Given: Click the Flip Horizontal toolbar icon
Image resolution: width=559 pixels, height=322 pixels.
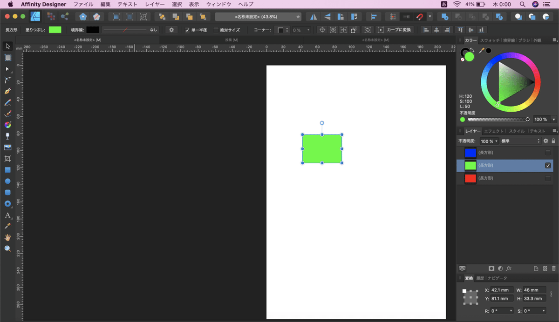Looking at the screenshot, I should (314, 17).
